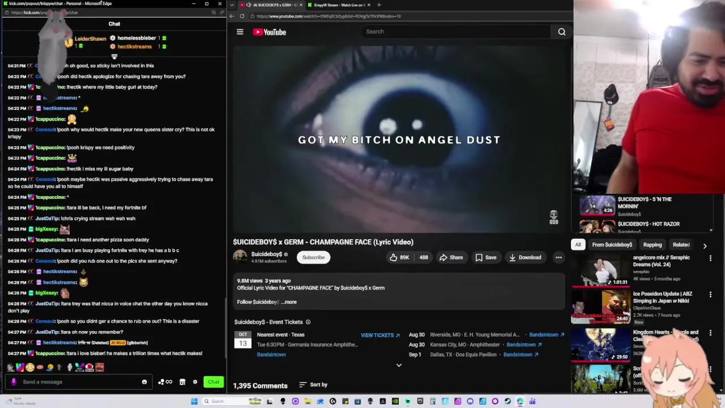Open the browser tab list dropdown
Image resolution: width=725 pixels, height=408 pixels.
pos(232,5)
